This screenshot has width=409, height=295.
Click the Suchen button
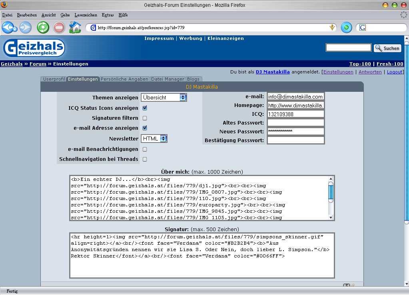pyautogui.click(x=388, y=48)
